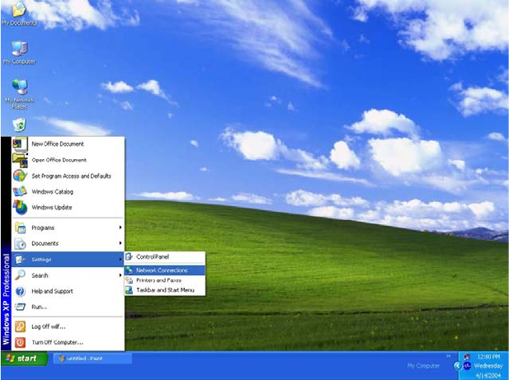Click the Turn Off Computer power icon
Image resolution: width=509 pixels, height=380 pixels.
pos(20,342)
